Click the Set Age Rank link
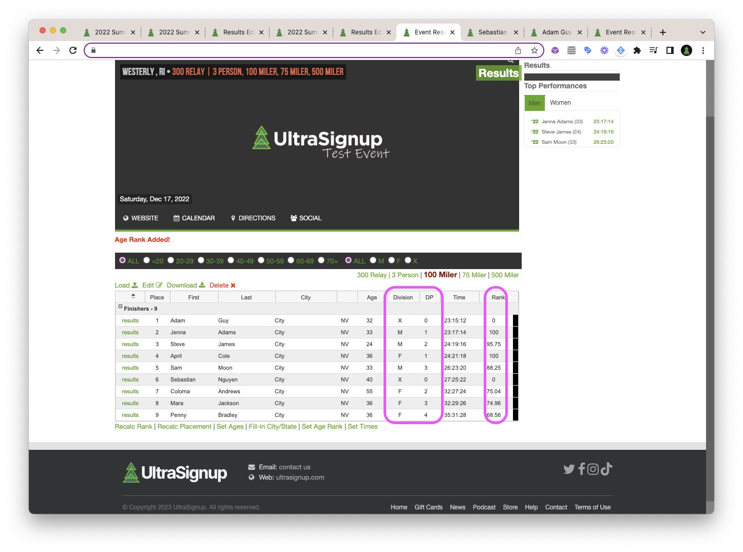The height and width of the screenshot is (552, 743). pos(322,427)
